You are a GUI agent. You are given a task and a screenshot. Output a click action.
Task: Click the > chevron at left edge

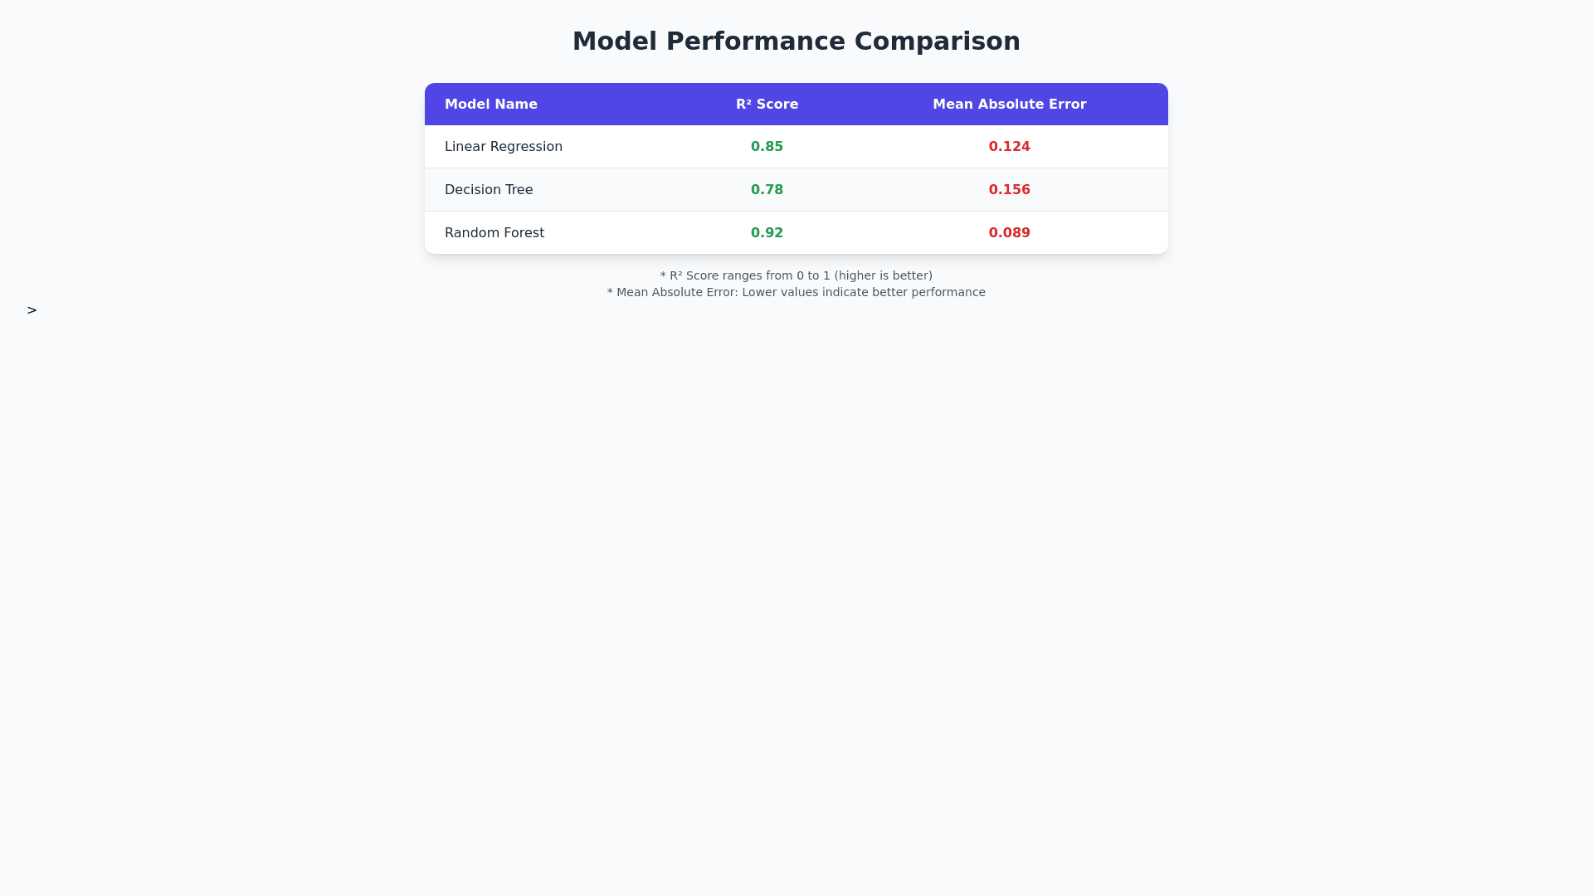tap(32, 310)
